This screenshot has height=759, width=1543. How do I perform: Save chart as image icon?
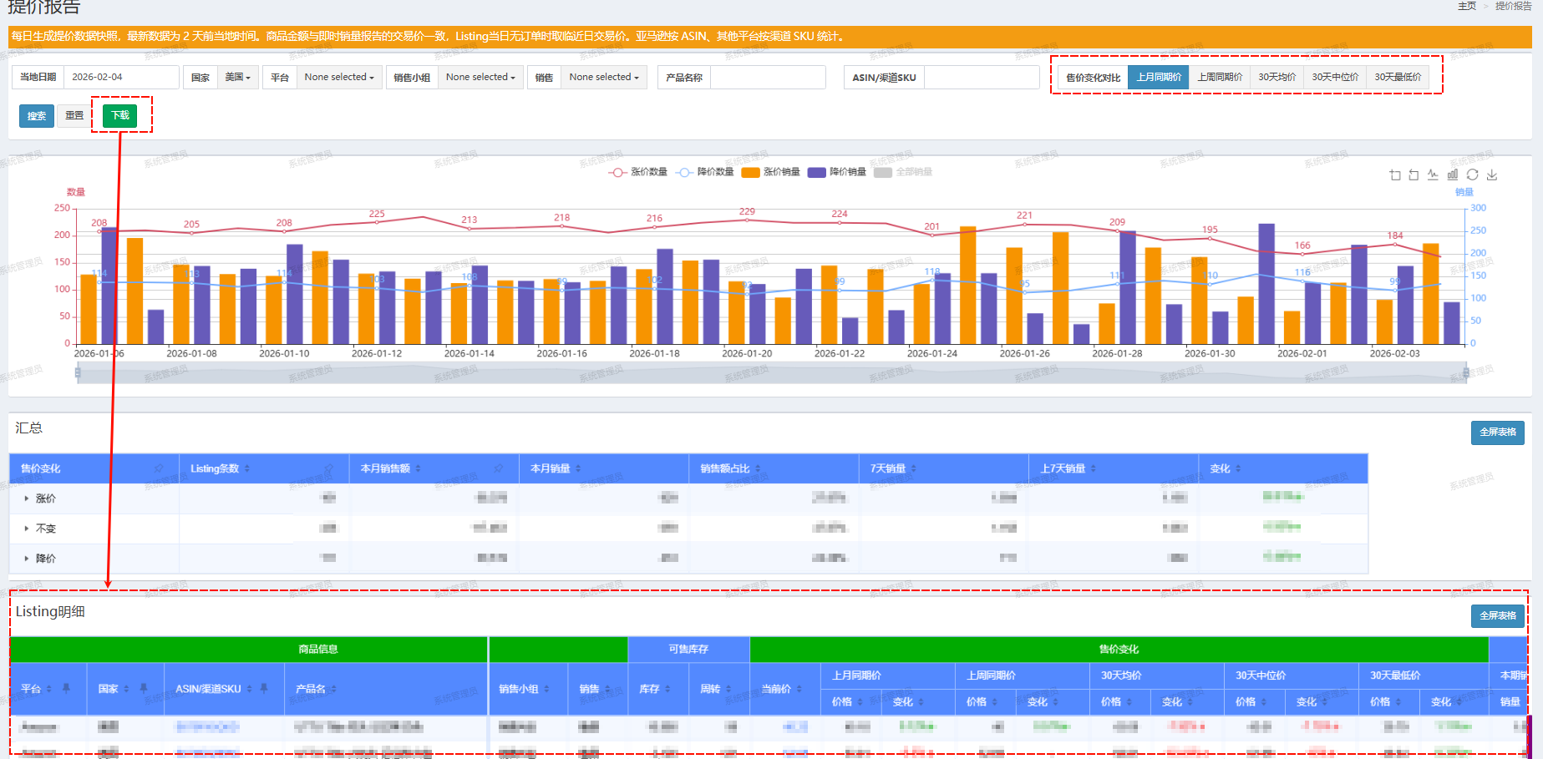pos(1492,175)
